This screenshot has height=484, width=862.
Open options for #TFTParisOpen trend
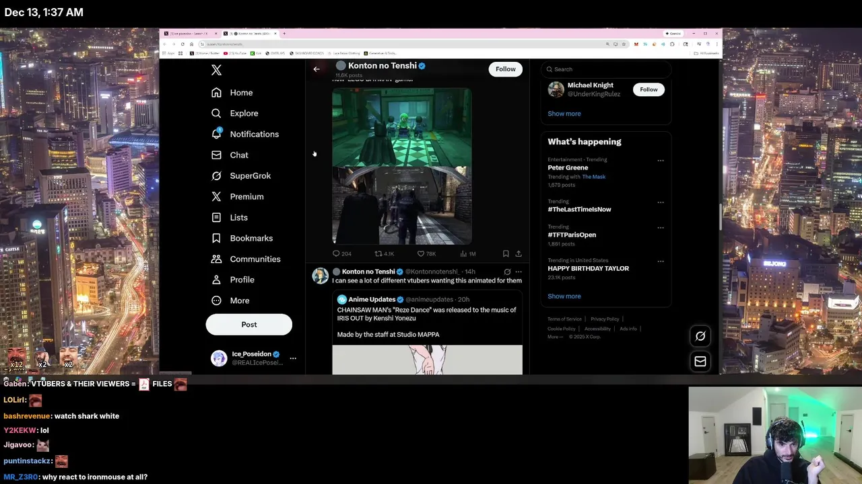point(661,228)
